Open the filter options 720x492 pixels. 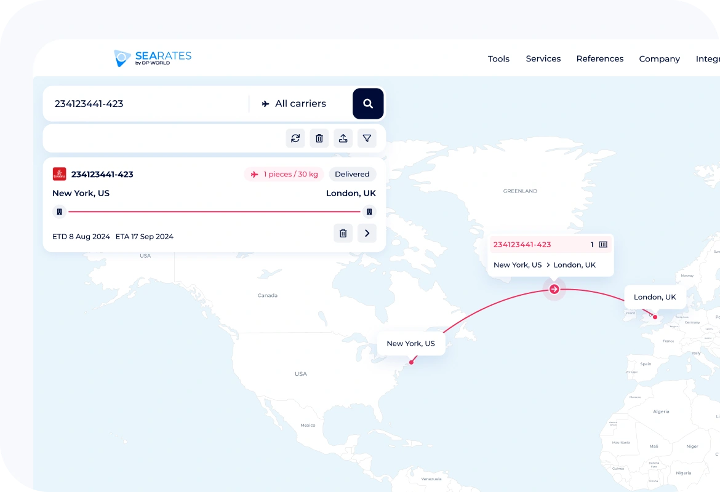(x=367, y=138)
